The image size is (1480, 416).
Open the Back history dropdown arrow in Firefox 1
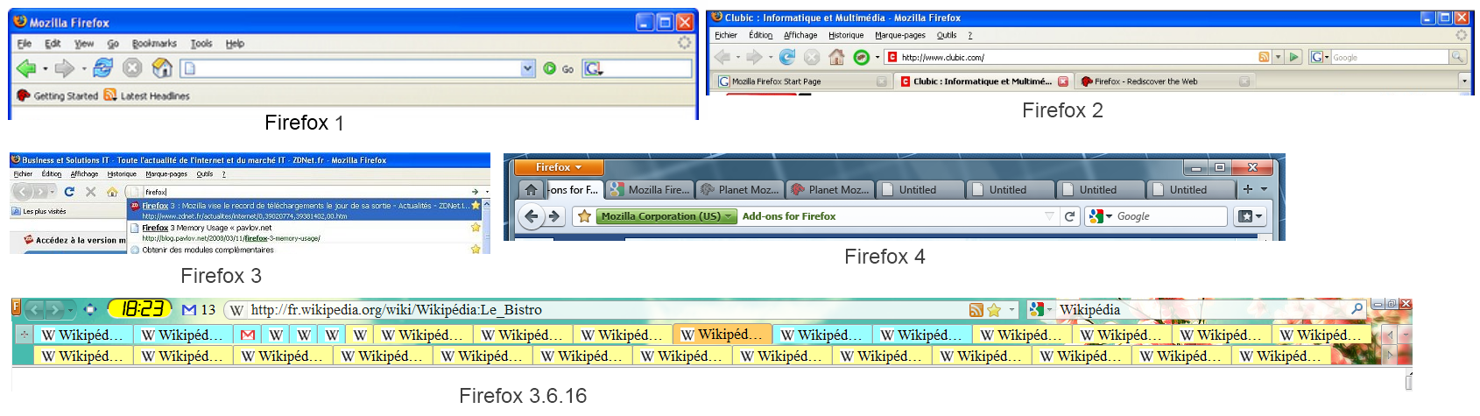pos(45,69)
